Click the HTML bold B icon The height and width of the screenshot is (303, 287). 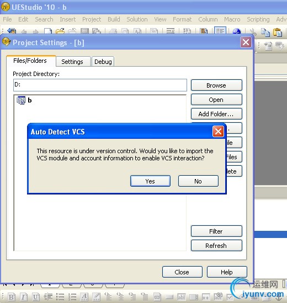pyautogui.click(x=12, y=297)
